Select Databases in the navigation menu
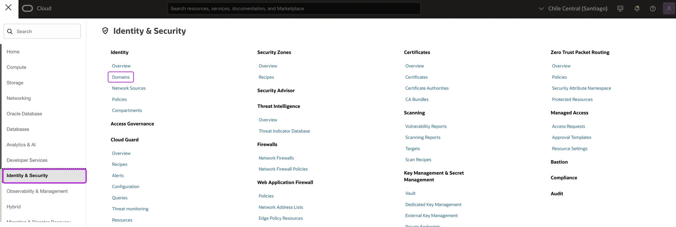Viewport: 676px width, 227px height. point(18,129)
